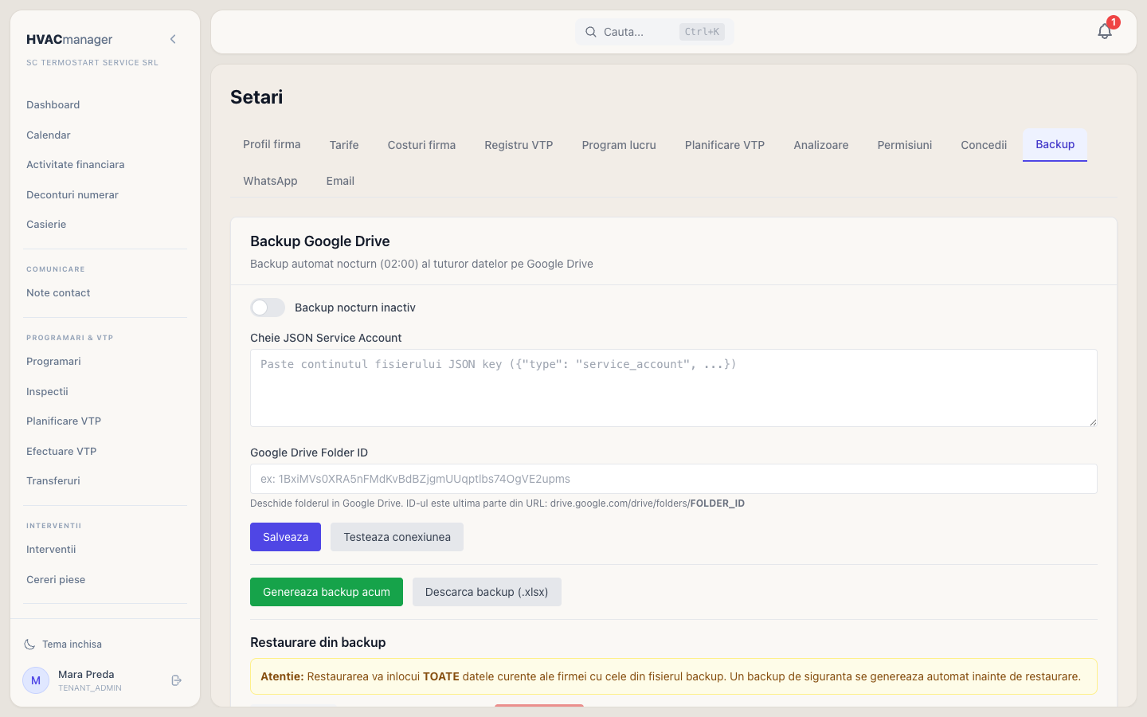Click the logout icon beside Mara Preda
Viewport: 1147px width, 717px height.
click(x=177, y=680)
